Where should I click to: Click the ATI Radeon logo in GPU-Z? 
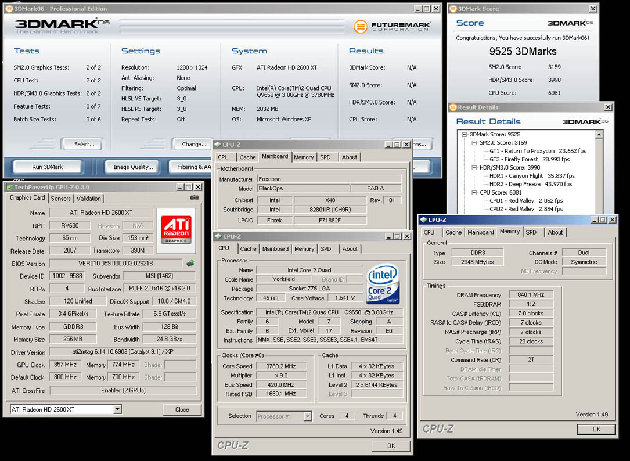click(177, 230)
